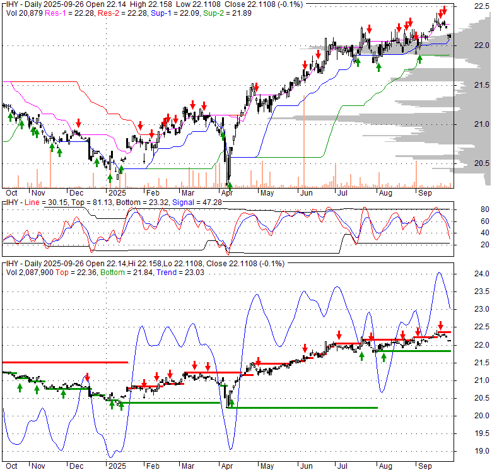Click the tallest June volume spike in top chart
The width and height of the screenshot is (492, 470).
pos(304,141)
